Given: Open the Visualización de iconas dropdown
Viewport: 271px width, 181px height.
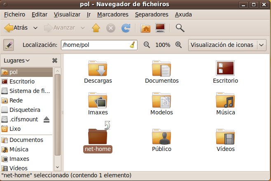Looking at the screenshot, I should pos(227,45).
